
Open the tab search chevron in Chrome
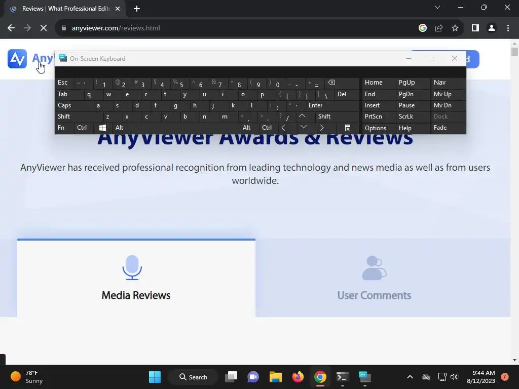tap(437, 7)
